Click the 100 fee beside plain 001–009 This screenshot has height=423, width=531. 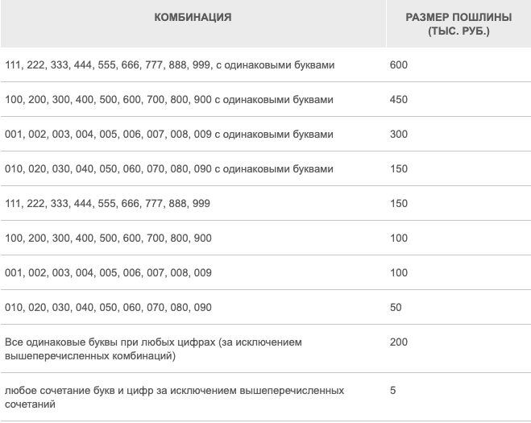399,272
